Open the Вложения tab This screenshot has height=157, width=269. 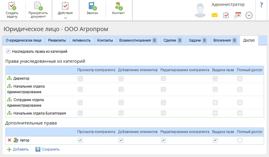tap(225, 40)
